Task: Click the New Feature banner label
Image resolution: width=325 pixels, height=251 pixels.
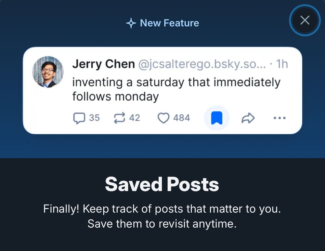Action: point(169,23)
